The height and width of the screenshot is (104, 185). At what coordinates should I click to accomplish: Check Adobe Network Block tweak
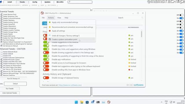tap(1, 52)
